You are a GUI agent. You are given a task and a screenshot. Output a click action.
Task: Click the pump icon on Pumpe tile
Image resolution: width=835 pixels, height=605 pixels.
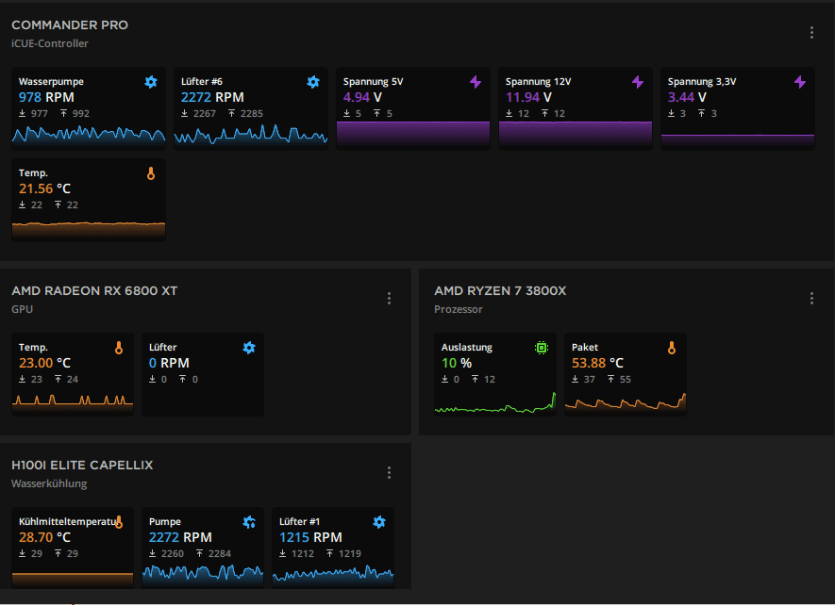pyautogui.click(x=249, y=522)
